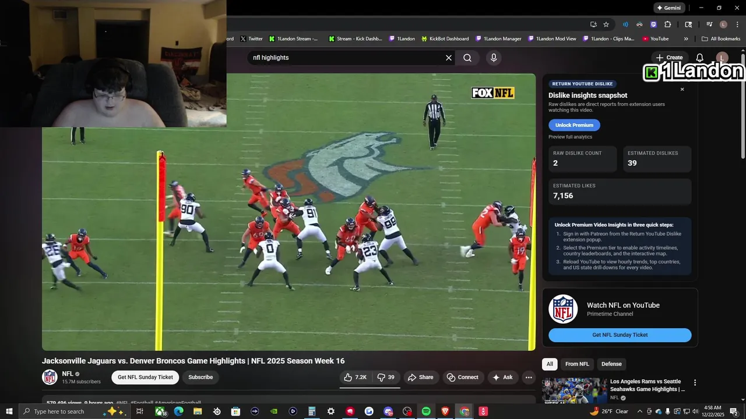
Task: Subscribe to the NFL channel
Action: [200, 377]
